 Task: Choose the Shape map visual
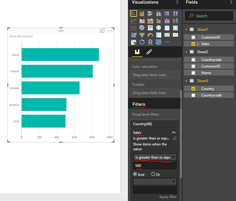tap(158, 42)
